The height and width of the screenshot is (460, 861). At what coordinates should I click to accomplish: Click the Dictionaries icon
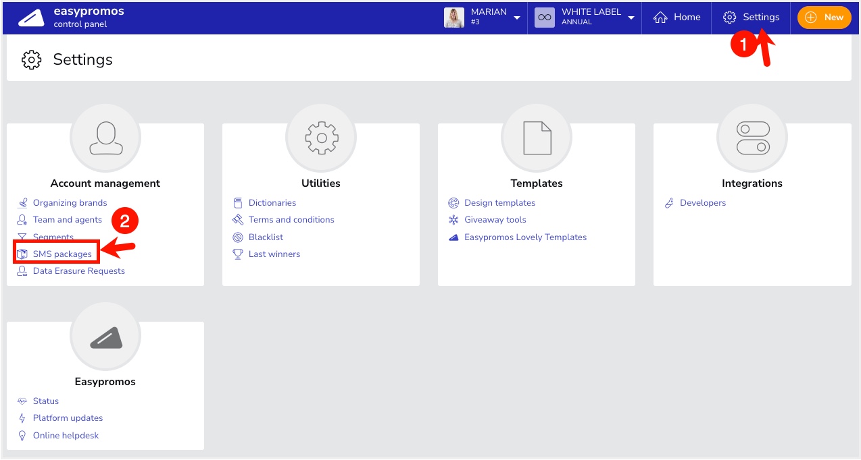pos(238,203)
